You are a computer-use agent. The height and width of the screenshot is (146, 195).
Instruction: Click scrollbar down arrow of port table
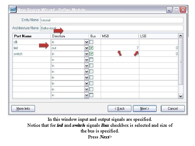pos(181,96)
